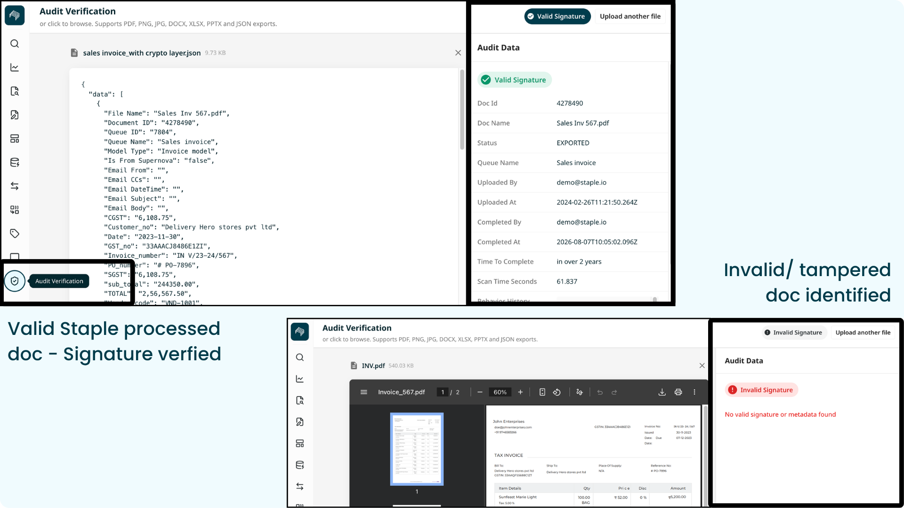Open database icon in JSON view sidebar
This screenshot has width=904, height=508.
click(x=15, y=163)
